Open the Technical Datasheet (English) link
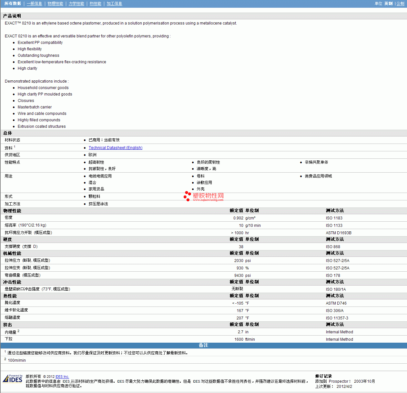Image resolution: width=407 pixels, height=393 pixels. (x=116, y=148)
